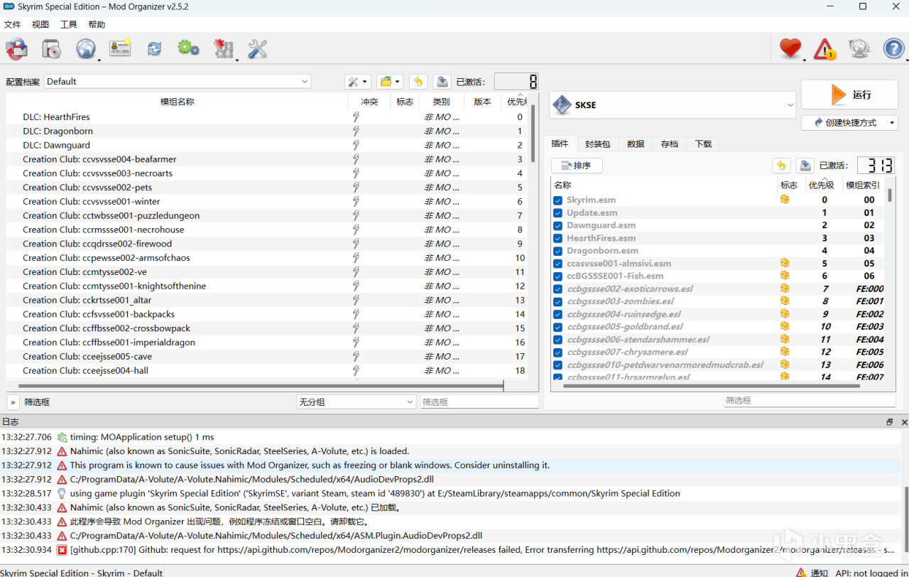Open the warning notifications triangle icon
This screenshot has height=577, width=909.
824,49
